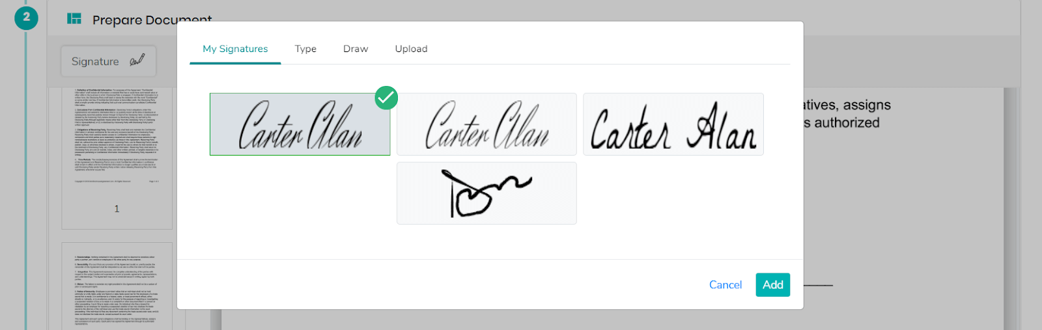Pick the bold handwritten Carter Alan signature

coord(673,124)
